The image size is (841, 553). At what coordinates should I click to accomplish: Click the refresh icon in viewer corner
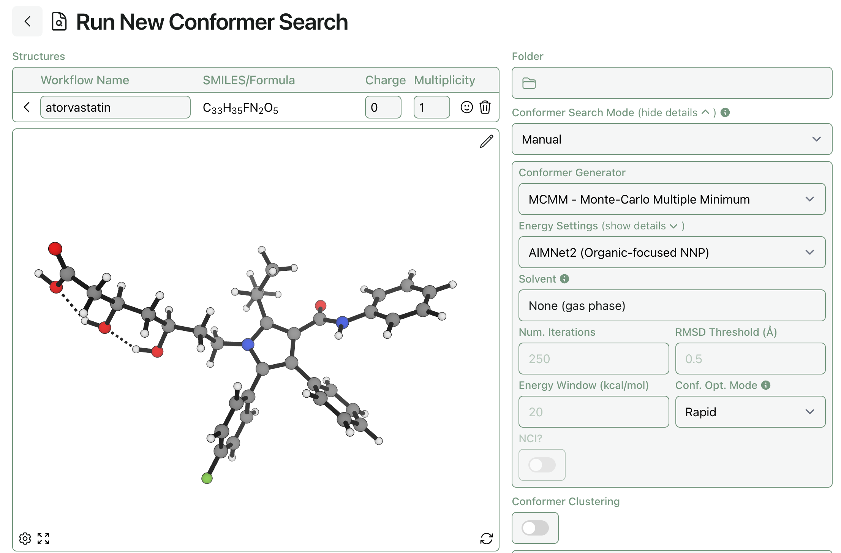pyautogui.click(x=486, y=538)
